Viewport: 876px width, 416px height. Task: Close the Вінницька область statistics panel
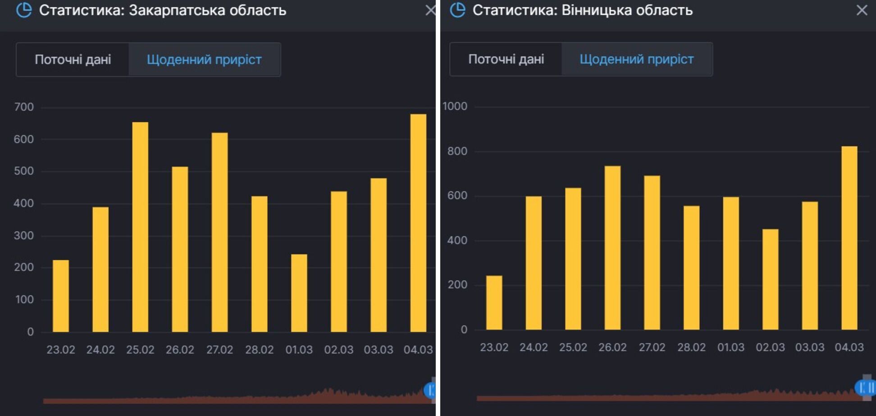click(862, 10)
